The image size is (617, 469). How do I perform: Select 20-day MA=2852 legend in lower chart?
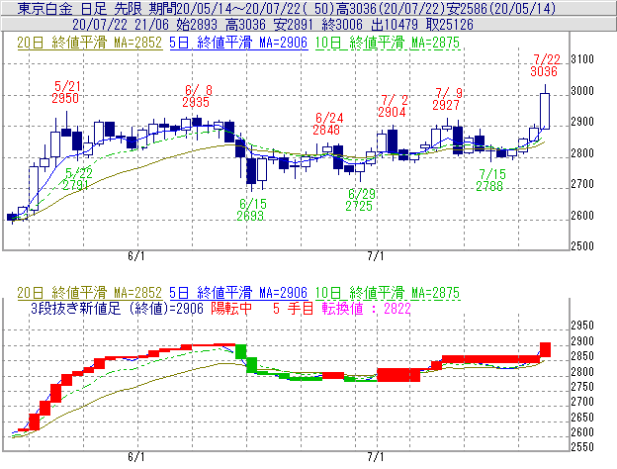tap(89, 293)
